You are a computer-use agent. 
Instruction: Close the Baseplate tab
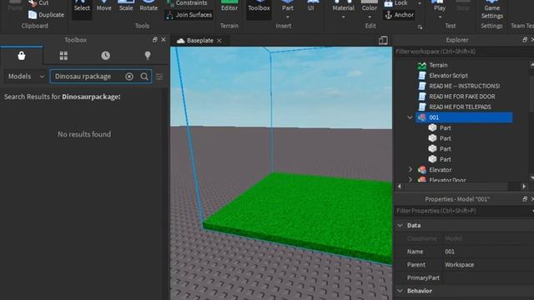(x=219, y=41)
